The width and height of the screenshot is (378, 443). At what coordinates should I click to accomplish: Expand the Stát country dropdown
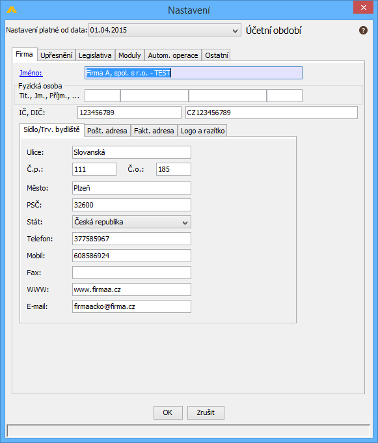[x=131, y=222]
